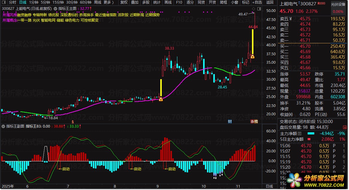The image size is (349, 190).
Task: Open 逐分 tick-by-tick view
Action: click(190, 2)
